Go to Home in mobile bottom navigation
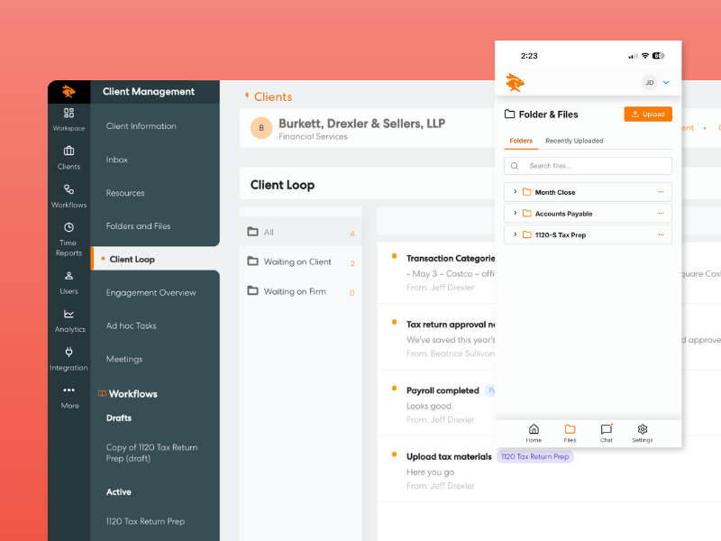The width and height of the screenshot is (721, 541). pyautogui.click(x=534, y=433)
